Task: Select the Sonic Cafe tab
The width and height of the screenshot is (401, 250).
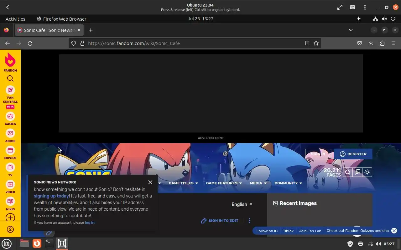Action: point(49,30)
